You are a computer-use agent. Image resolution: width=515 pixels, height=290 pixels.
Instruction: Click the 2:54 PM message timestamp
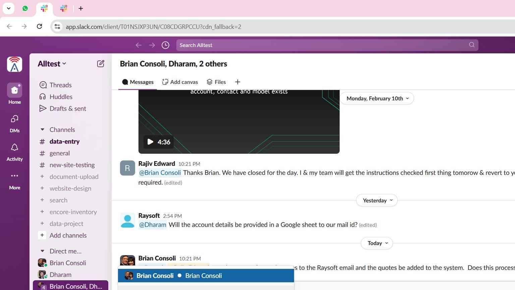coord(172,216)
